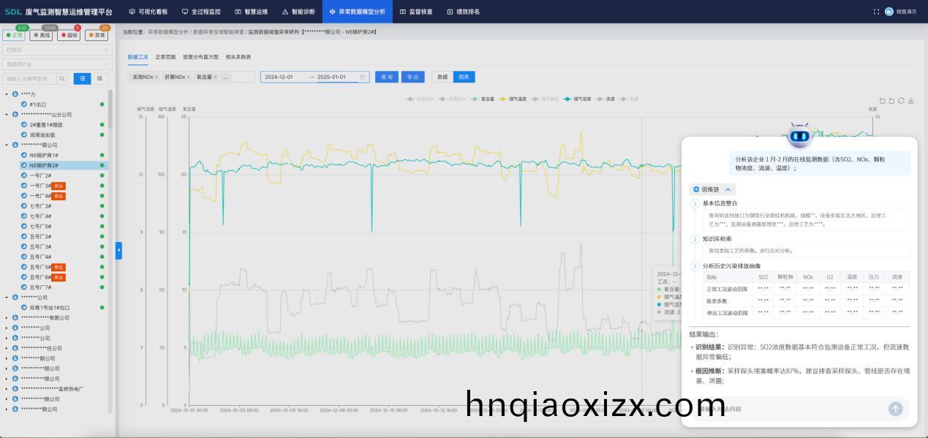Click the search magnifier icon in sidebar
The image size is (928, 438).
[62, 79]
